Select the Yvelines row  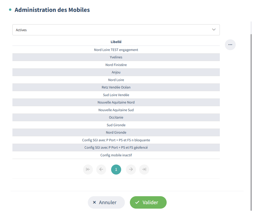click(x=116, y=57)
